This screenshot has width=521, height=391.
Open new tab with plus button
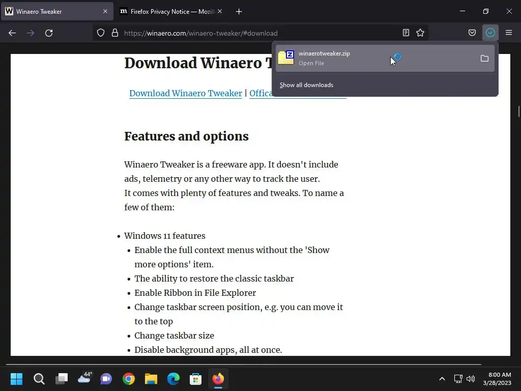tap(239, 12)
